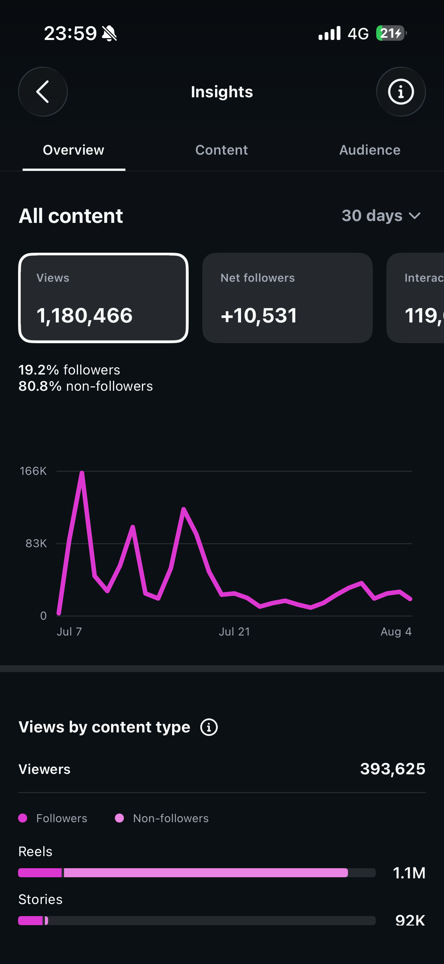
Task: Select the Overview tab
Action: coord(73,150)
